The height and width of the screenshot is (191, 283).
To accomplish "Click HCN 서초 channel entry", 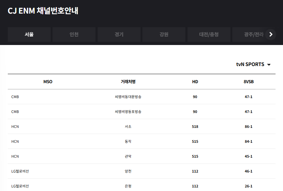I will 129,127.
